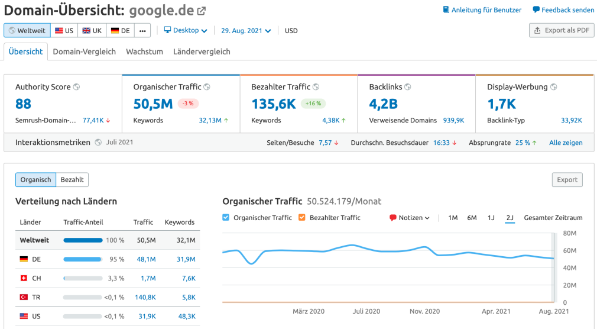
Task: Click Authority Score value 88
Action: tap(23, 104)
